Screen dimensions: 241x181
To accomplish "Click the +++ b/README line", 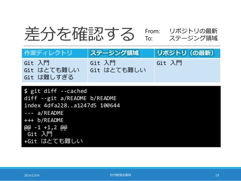I will 44,120.
